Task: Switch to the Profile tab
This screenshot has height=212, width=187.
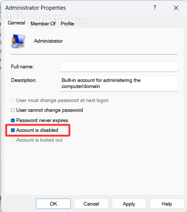Action: (x=67, y=24)
